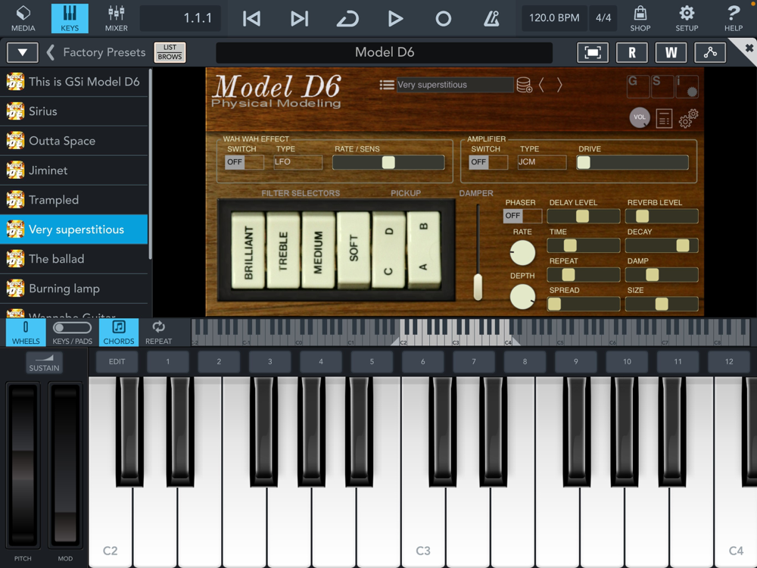Jump to the next marker
The image size is (757, 568).
point(299,18)
